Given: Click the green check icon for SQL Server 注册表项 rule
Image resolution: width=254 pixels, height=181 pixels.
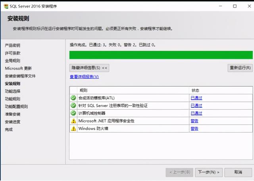Looking at the screenshot, I should tap(73, 105).
